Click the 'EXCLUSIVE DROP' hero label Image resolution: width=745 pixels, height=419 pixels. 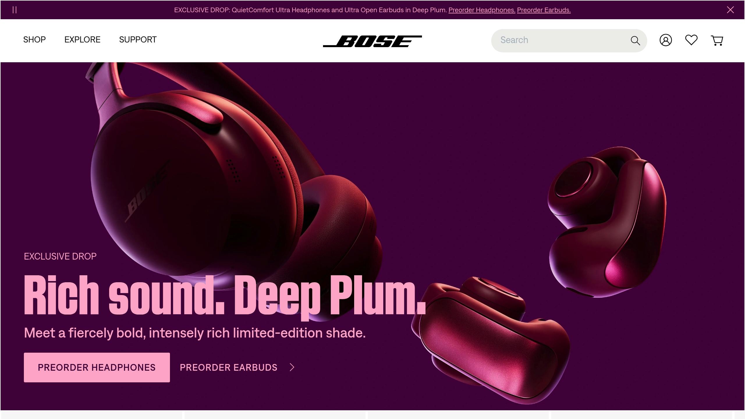pyautogui.click(x=60, y=256)
